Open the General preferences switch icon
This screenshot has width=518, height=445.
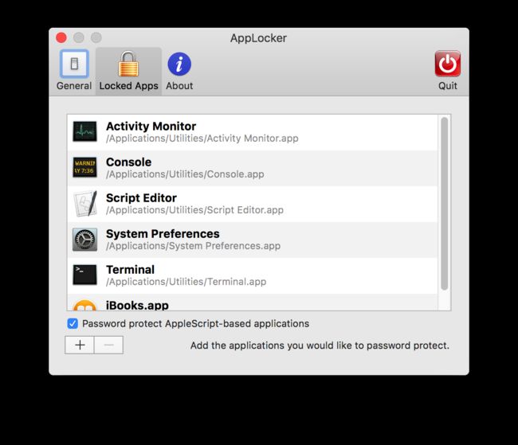pos(74,64)
